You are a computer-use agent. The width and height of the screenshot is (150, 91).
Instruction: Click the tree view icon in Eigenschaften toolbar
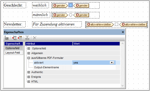click(7, 38)
